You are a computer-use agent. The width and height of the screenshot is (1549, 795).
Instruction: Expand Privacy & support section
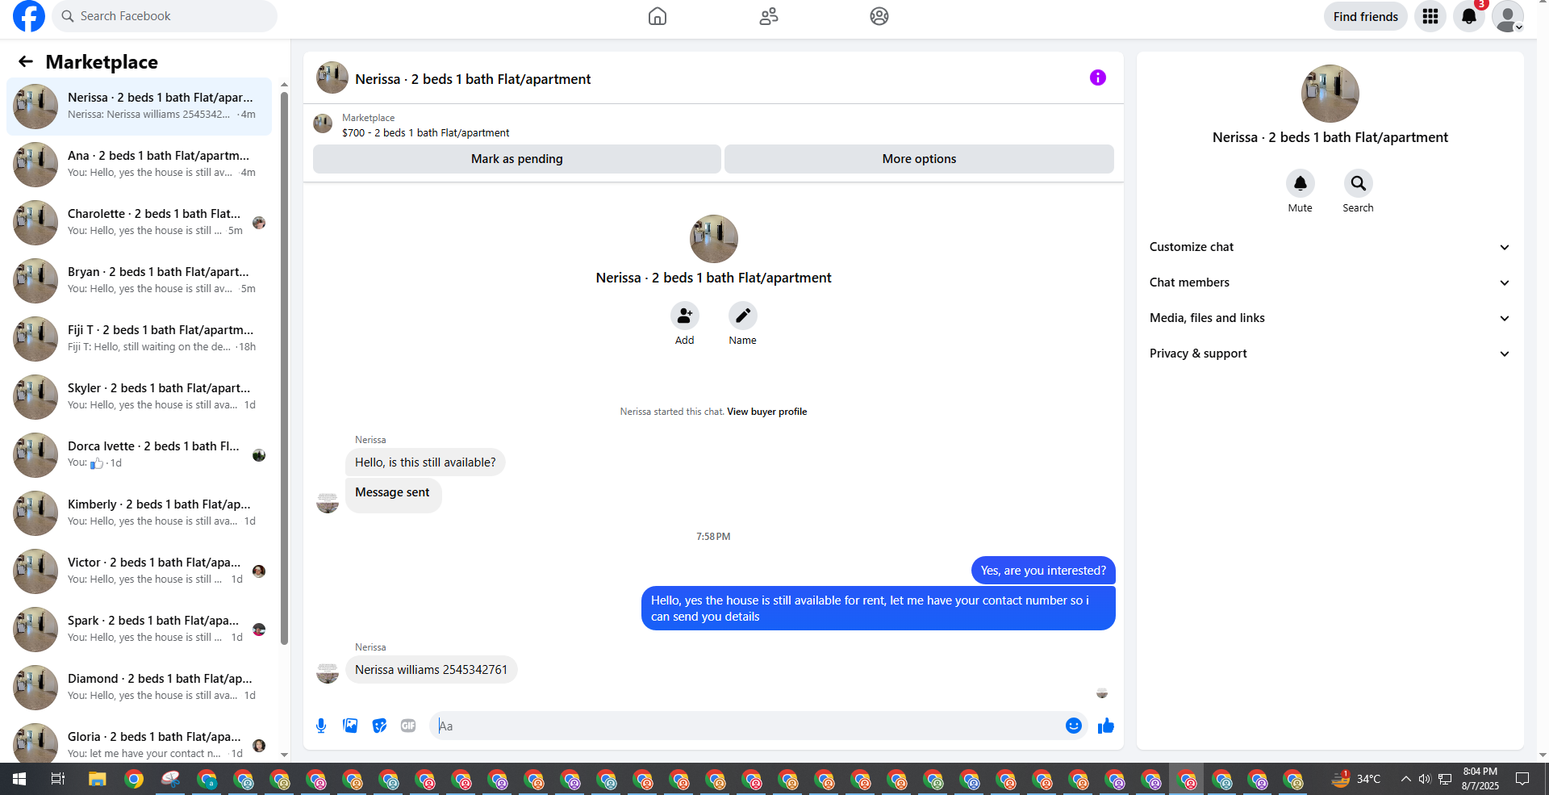1330,354
